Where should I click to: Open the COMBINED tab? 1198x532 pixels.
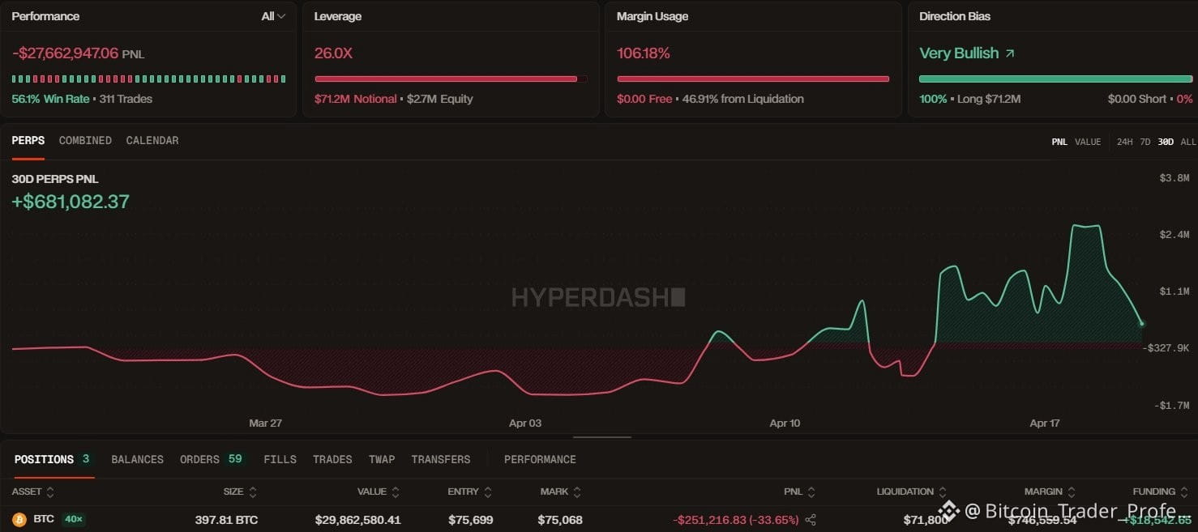(x=85, y=140)
